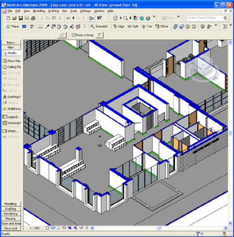Open the Modelling menu
The width and height of the screenshot is (234, 237).
39,11
